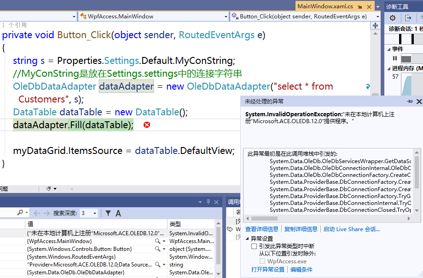This screenshot has height=278, width=423.
Task: Click the export icon in diagnostic tools
Action: 408,18
